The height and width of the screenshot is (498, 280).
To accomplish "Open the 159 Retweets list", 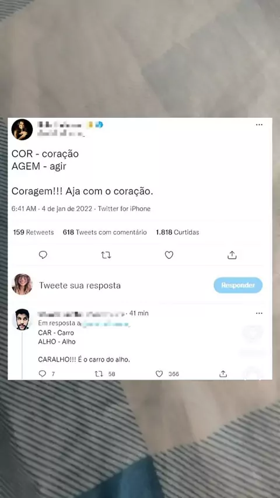I will (33, 232).
